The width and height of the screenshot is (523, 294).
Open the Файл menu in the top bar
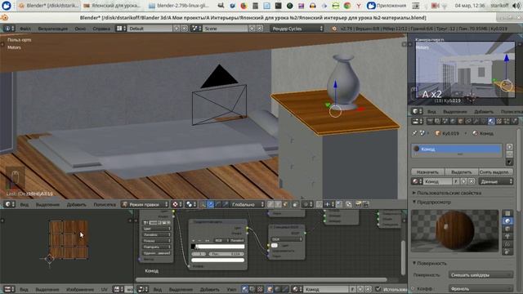coord(25,29)
